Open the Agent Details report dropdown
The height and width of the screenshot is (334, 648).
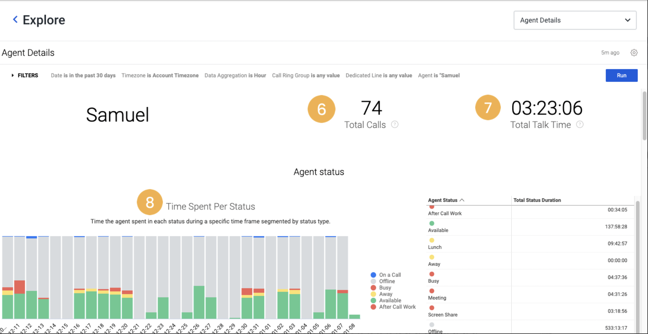574,20
